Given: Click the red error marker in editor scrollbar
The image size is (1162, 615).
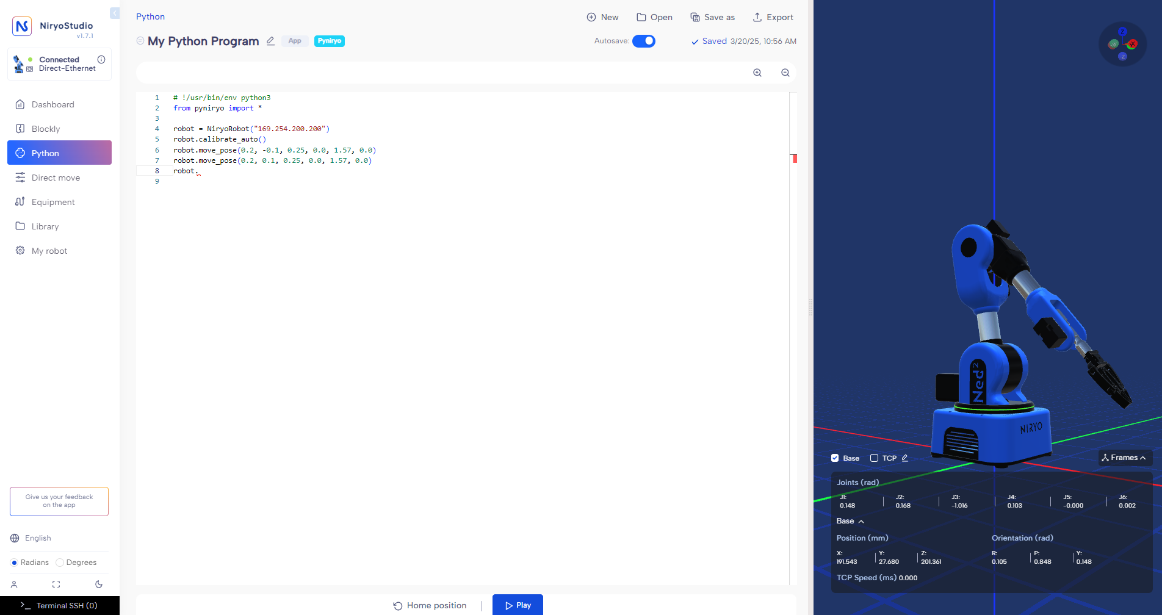Looking at the screenshot, I should pos(795,159).
